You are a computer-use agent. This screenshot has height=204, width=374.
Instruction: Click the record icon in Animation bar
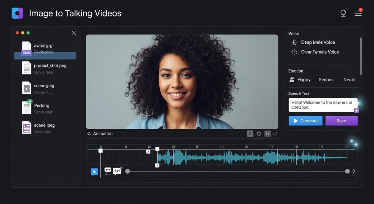[250, 134]
